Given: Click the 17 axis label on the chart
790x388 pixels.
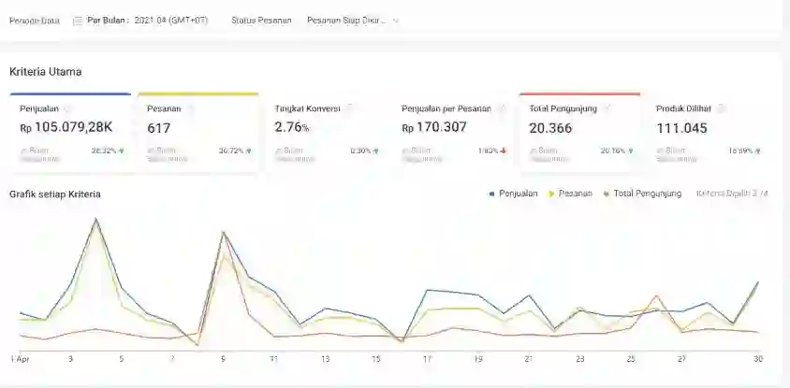Looking at the screenshot, I should (x=427, y=359).
